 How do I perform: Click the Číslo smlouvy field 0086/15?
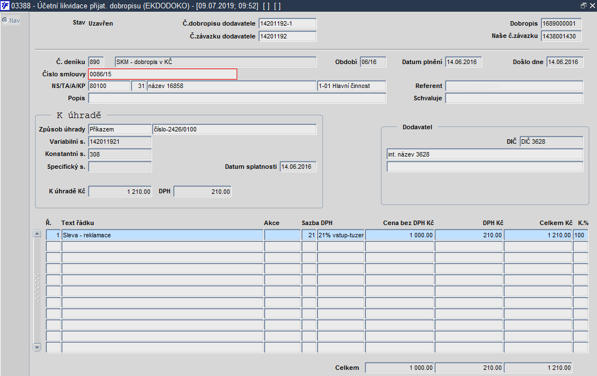[163, 74]
